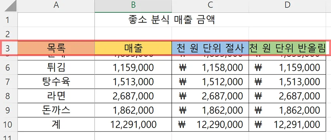
Task: Click 튀김 매출 value 1,159,000 in column B
Action: (x=133, y=67)
